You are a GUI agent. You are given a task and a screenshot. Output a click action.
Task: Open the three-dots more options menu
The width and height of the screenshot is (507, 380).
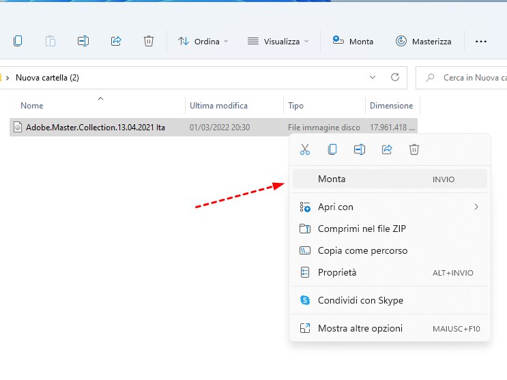point(481,42)
